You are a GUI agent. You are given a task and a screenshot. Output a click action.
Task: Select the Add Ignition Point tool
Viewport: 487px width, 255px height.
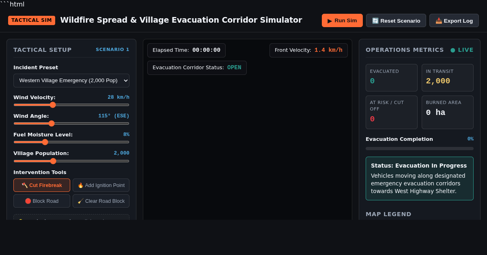(101, 185)
